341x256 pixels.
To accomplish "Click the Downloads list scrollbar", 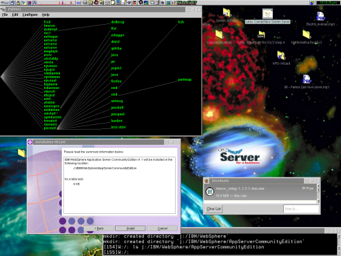I will [318, 194].
